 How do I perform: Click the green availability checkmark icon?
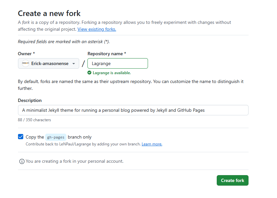pos(89,73)
